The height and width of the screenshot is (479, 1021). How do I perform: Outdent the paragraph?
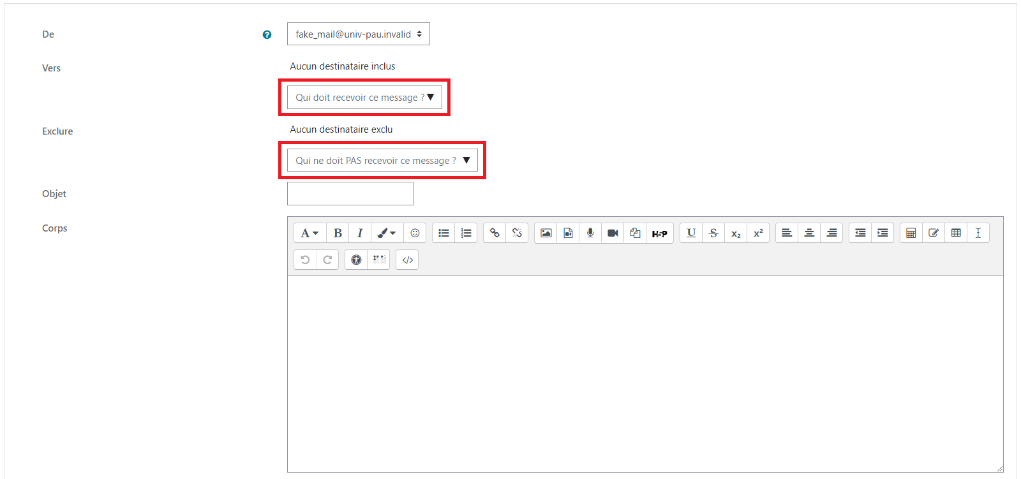pos(860,233)
